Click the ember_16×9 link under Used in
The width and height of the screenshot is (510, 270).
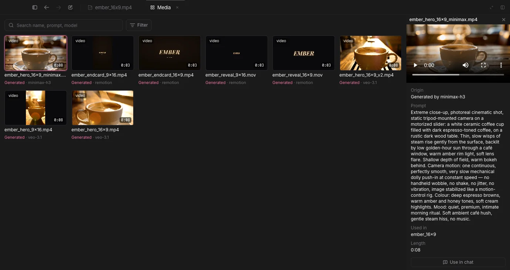pos(423,234)
